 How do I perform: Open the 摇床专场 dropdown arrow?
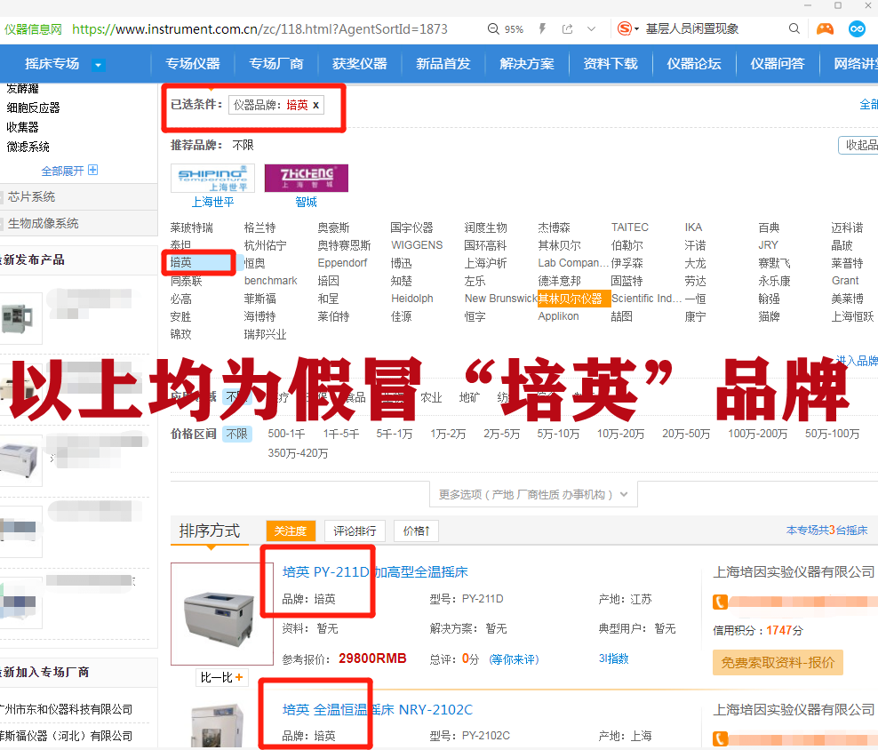point(98,64)
